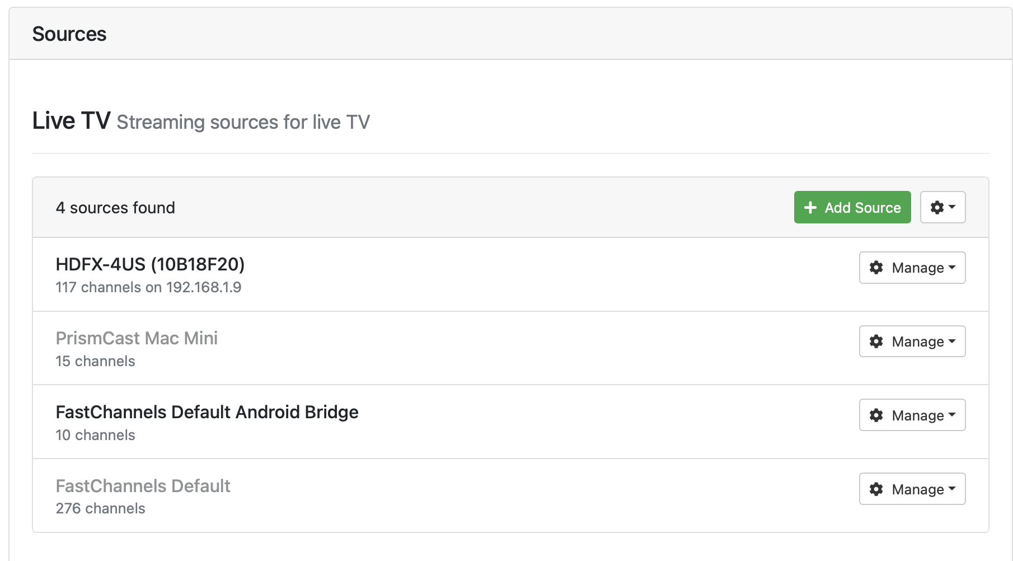Select the PrismCast Mac Mini source title

click(x=137, y=338)
